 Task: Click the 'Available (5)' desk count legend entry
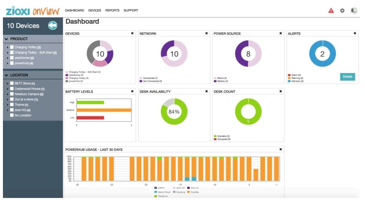coord(222,136)
